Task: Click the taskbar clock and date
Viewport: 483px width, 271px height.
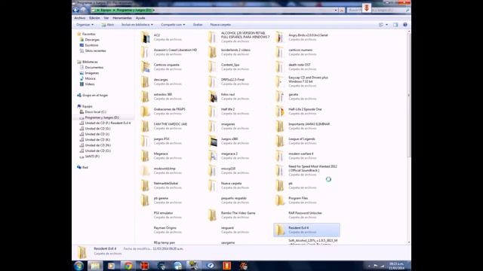Action: tap(396, 266)
